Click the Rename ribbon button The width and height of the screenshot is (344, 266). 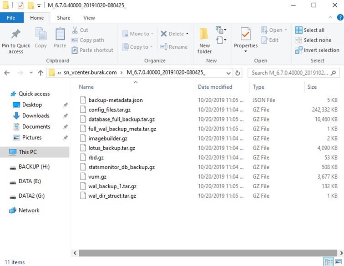click(x=174, y=47)
